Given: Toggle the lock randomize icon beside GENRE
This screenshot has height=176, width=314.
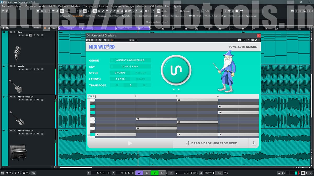Looking at the screenshot, I should point(112,60).
